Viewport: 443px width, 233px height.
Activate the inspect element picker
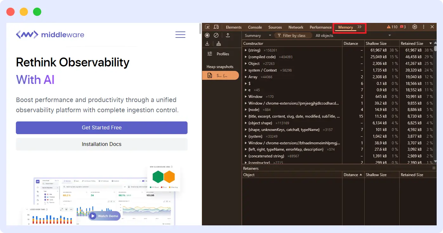tap(207, 27)
